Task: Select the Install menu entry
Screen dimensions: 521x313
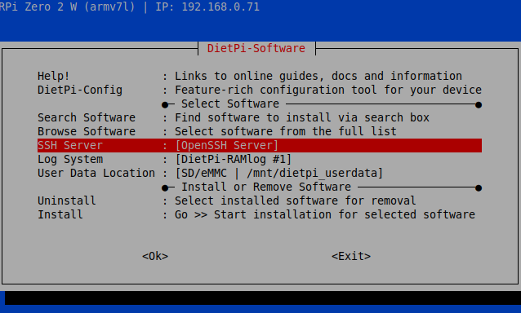Action: point(260,215)
